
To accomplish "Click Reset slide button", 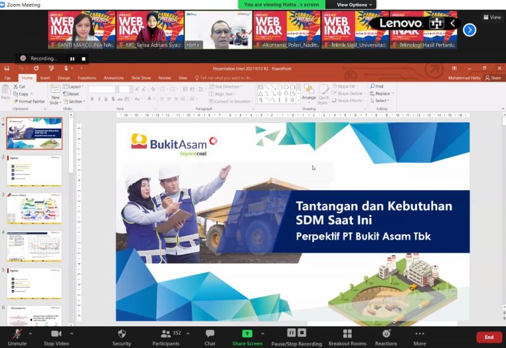I will (71, 94).
